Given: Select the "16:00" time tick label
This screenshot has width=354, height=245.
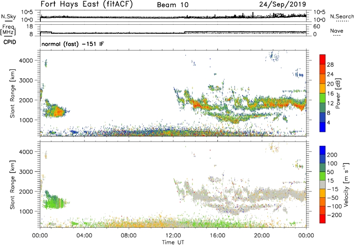Looking at the screenshot, I should point(217,236).
